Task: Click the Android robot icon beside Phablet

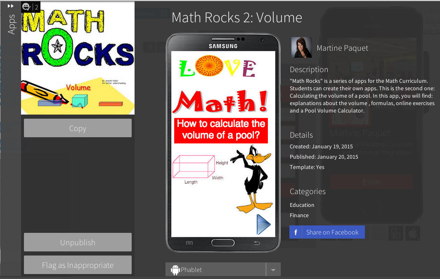Action: (x=175, y=270)
